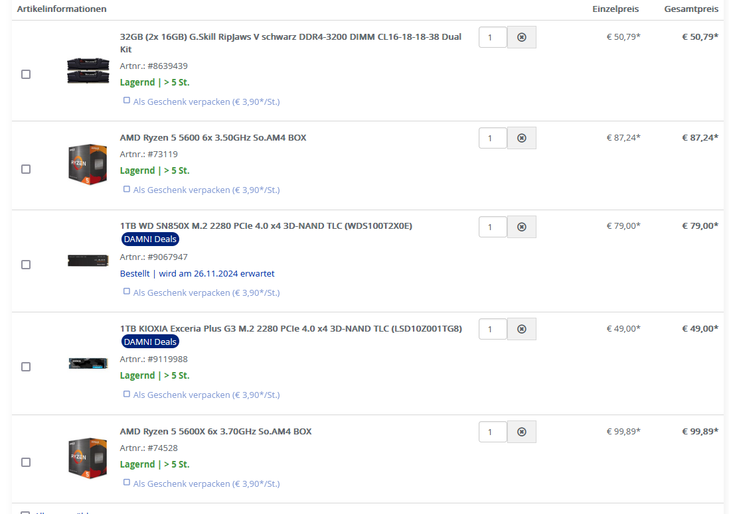Click the Ryzen 5 5600 box thumbnail
The width and height of the screenshot is (729, 514).
point(88,164)
